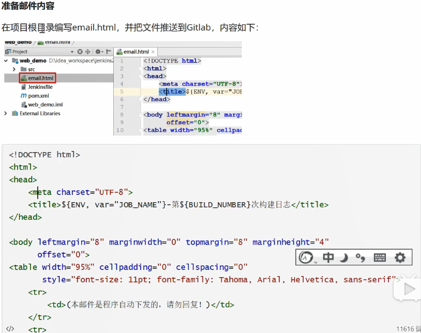
Task: Open the IME soft keyboard icon
Action: pos(380,258)
